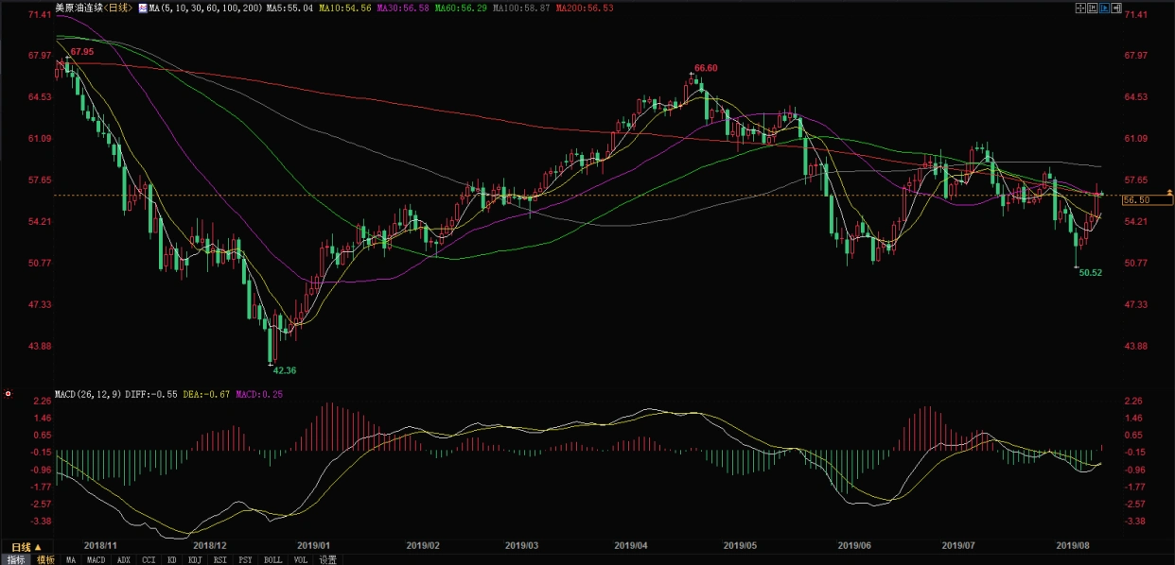Switch to the 指标 tab

15,559
